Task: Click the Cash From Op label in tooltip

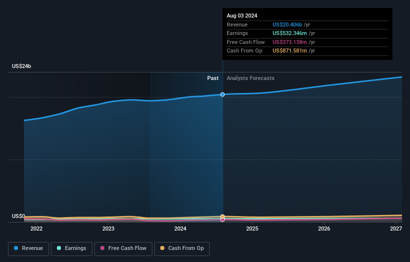Action: click(244, 51)
